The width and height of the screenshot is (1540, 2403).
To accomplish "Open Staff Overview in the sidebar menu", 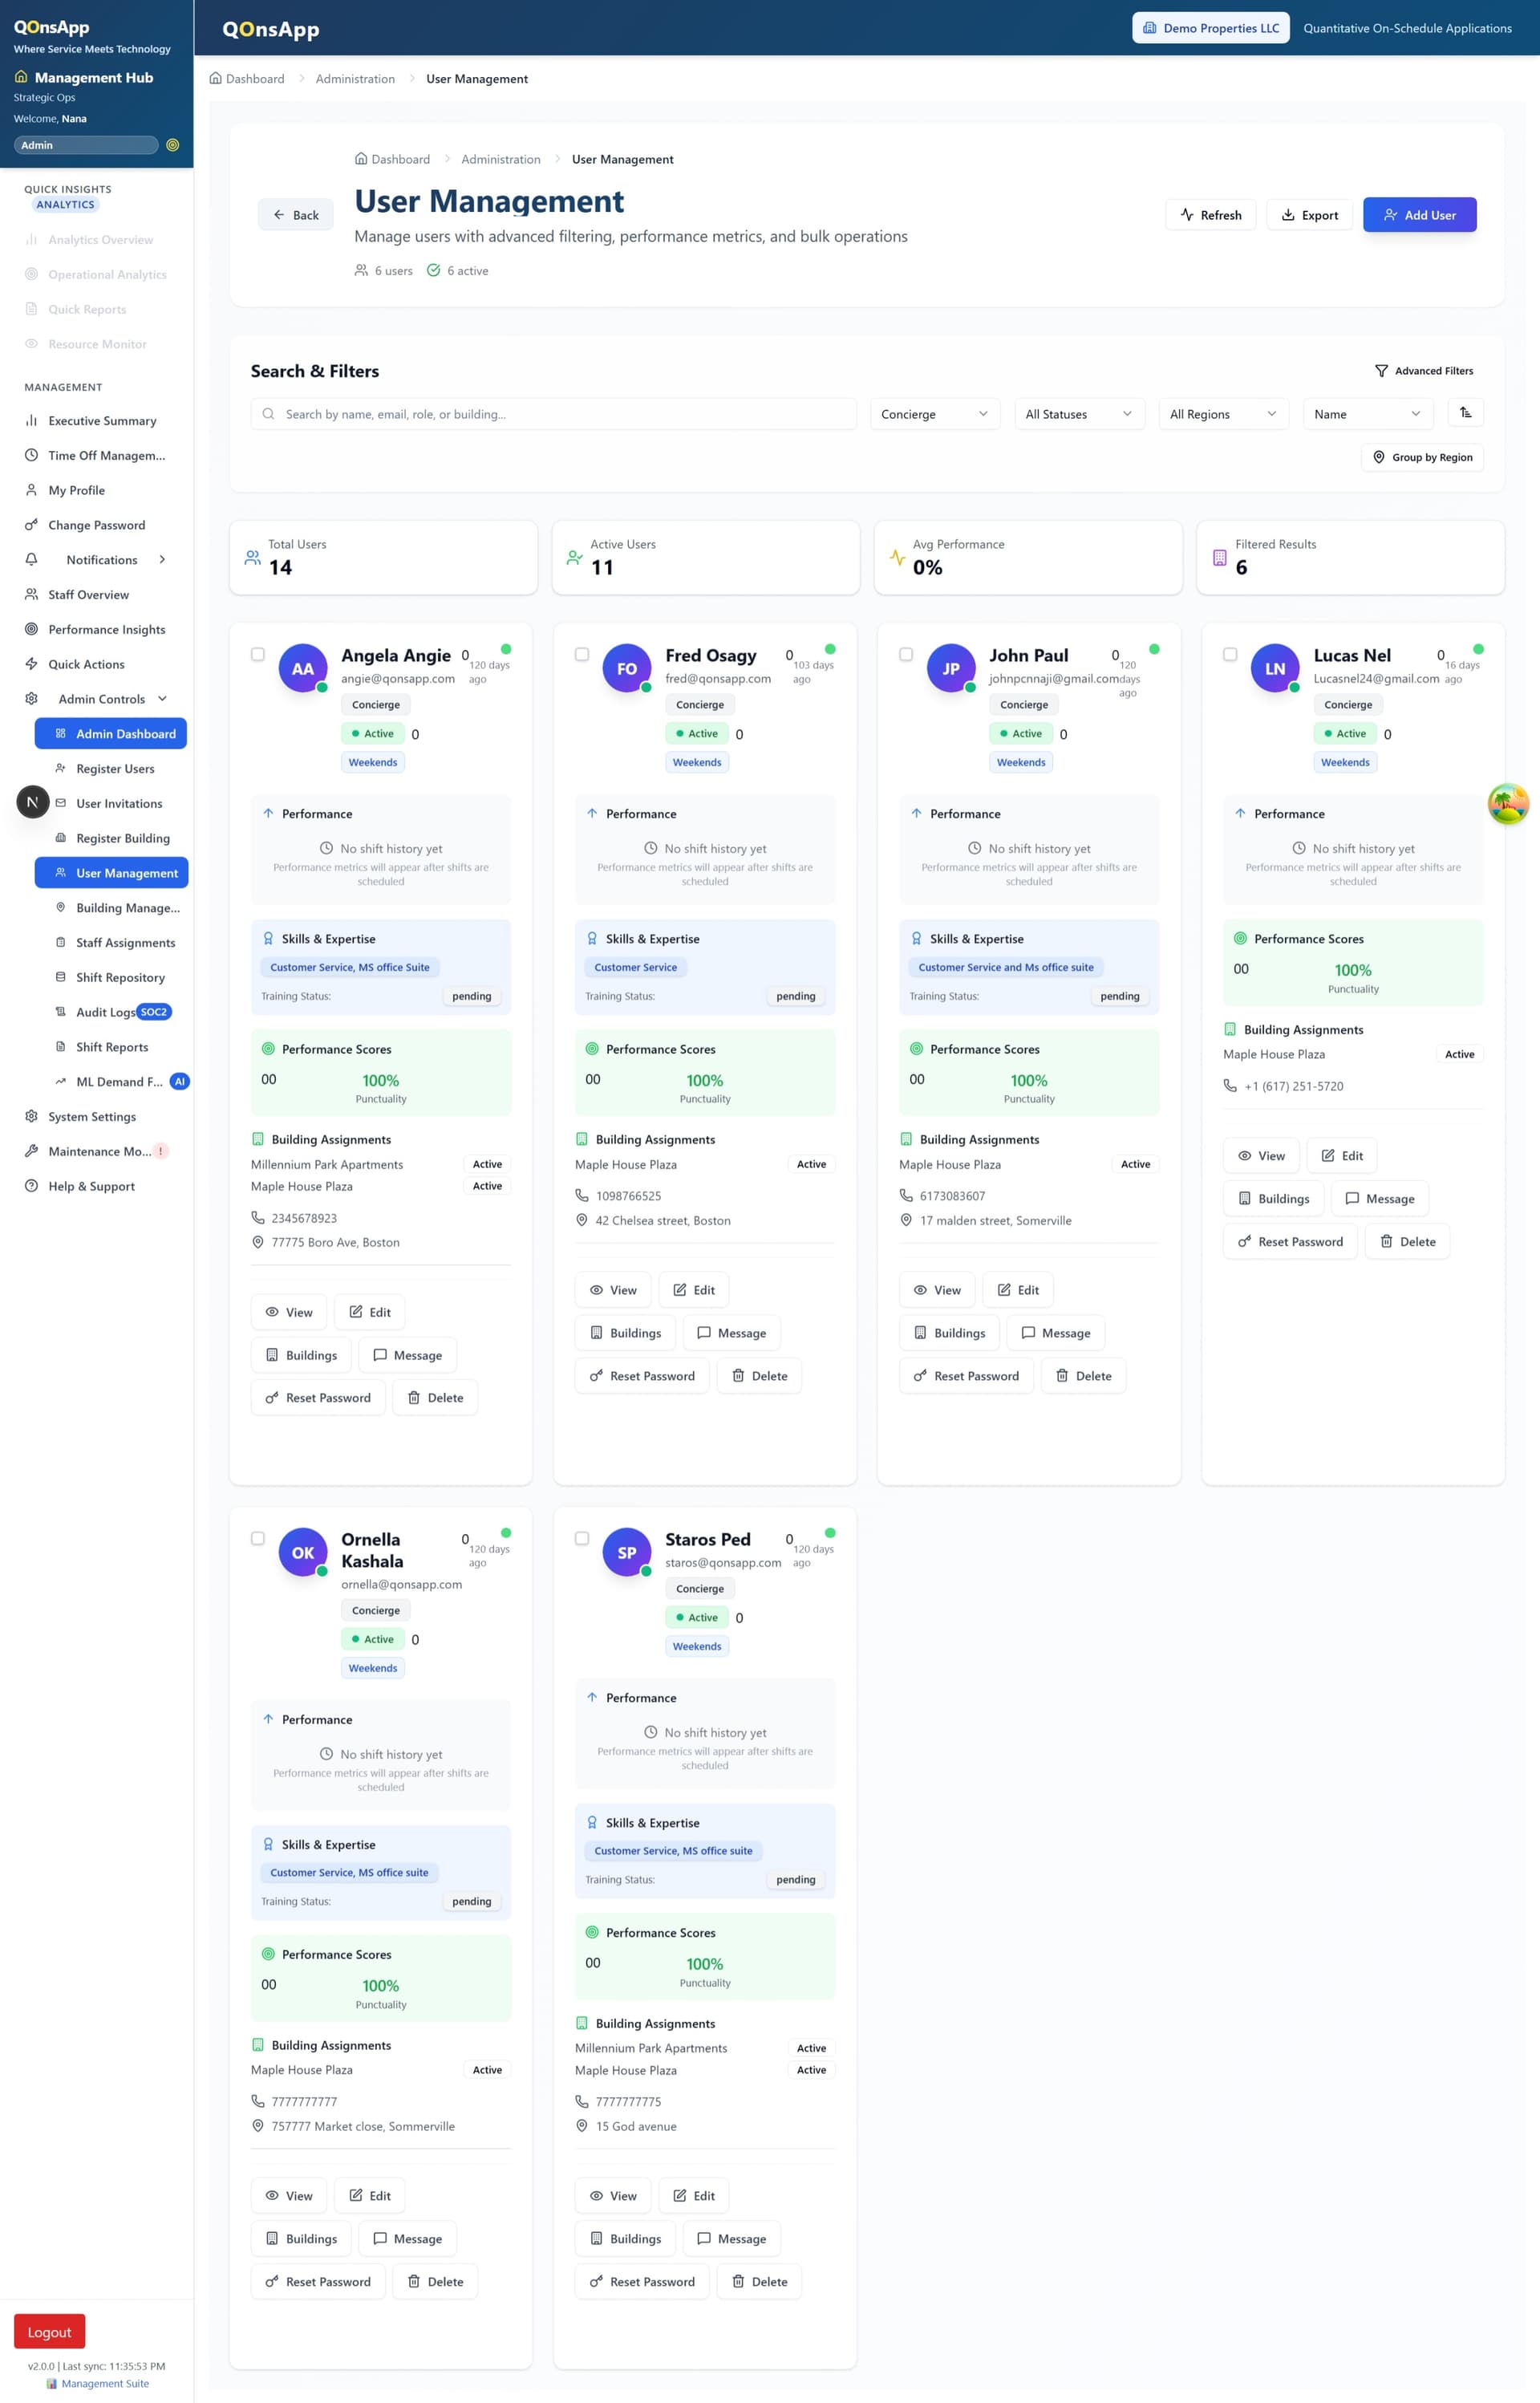I will coord(88,595).
